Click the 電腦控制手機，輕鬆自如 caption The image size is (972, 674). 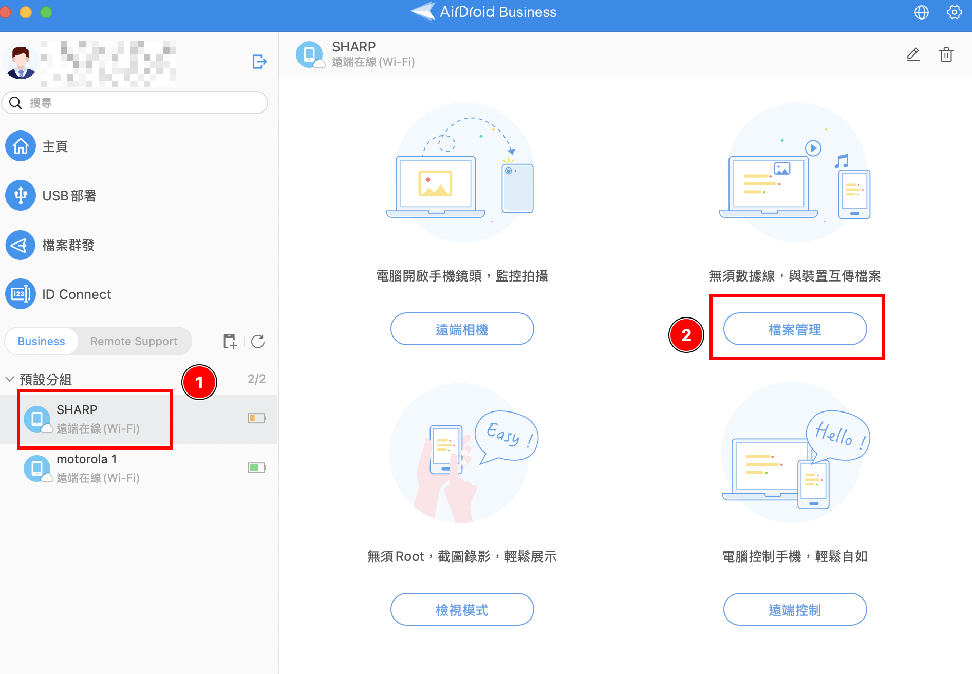pyautogui.click(x=795, y=556)
